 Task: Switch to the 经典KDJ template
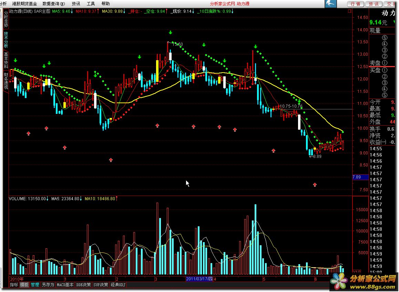(x=118, y=285)
